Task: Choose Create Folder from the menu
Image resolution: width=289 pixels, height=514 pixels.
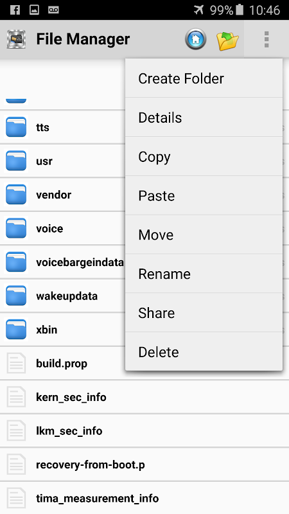Action: (204, 78)
